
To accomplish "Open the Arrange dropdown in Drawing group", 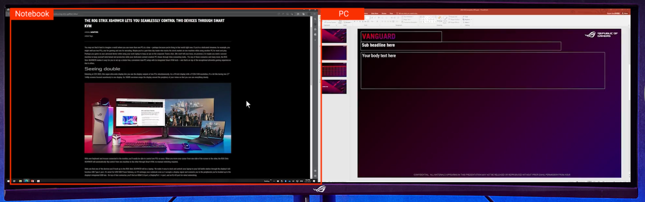I will pyautogui.click(x=439, y=19).
